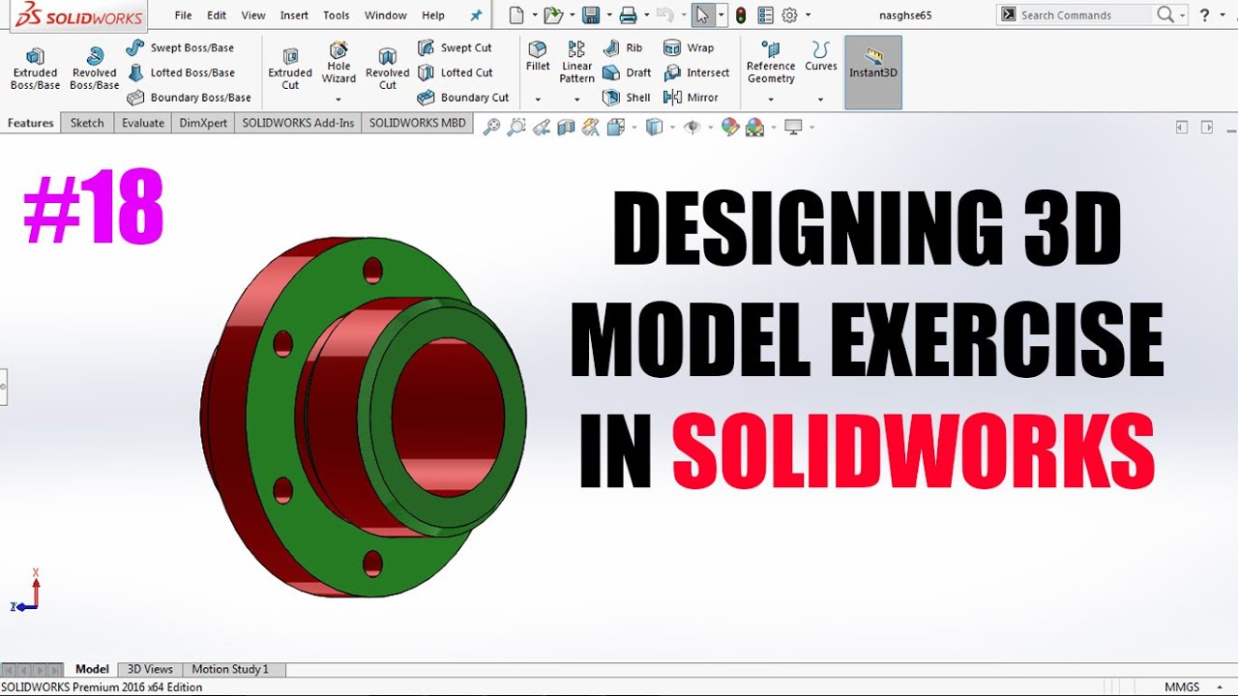Pin the menu bar with pushpin
Viewport: 1238px width, 696px height.
(475, 15)
